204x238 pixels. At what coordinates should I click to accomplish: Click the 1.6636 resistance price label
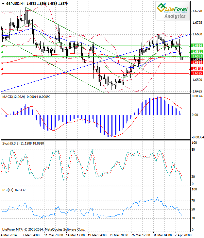(197, 45)
